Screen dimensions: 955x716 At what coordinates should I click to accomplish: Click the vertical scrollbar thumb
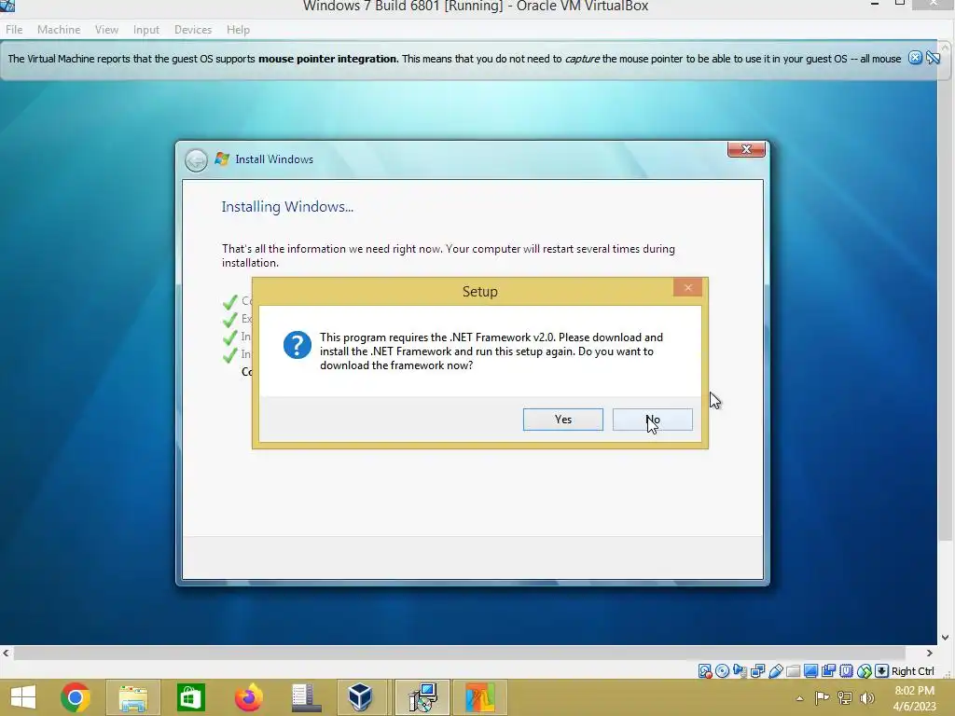point(946,297)
